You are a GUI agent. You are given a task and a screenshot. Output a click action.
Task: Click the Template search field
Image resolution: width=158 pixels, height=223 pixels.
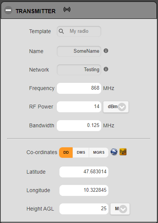(79, 31)
